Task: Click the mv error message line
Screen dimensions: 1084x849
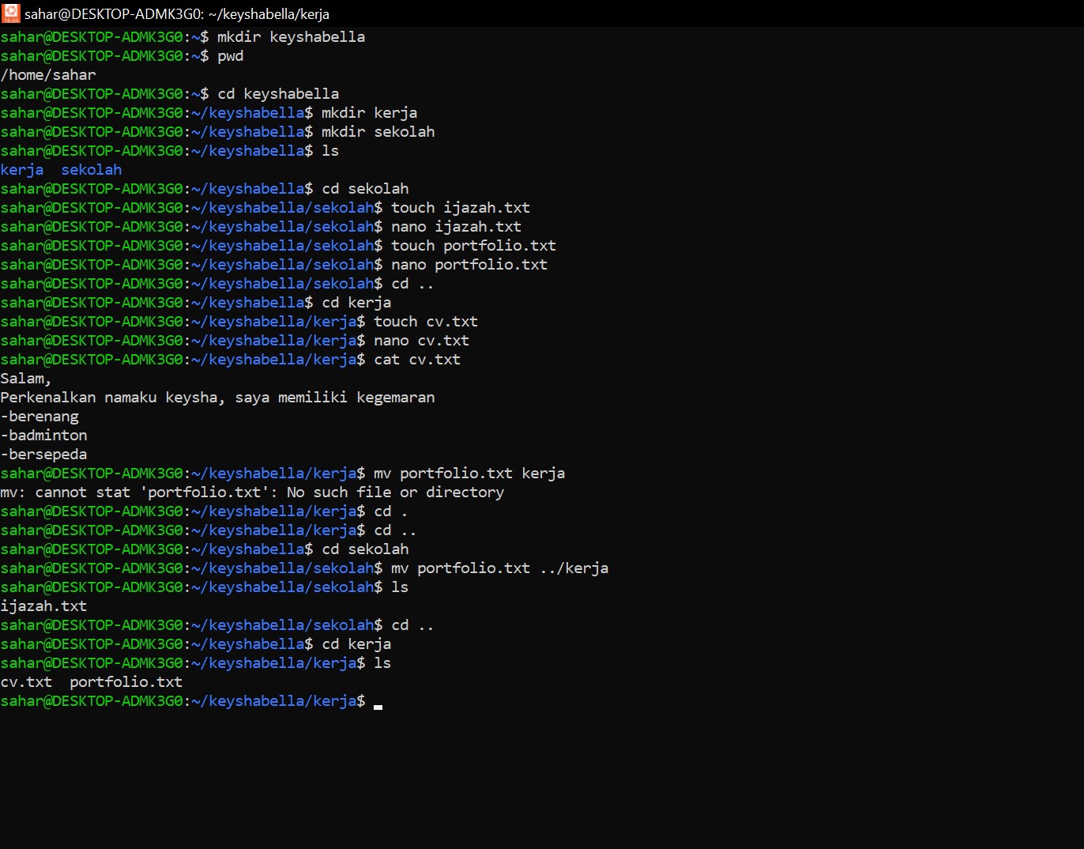Action: point(253,492)
